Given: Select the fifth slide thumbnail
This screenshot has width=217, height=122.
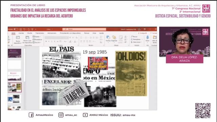Looking at the screenshot, I should (15, 99).
